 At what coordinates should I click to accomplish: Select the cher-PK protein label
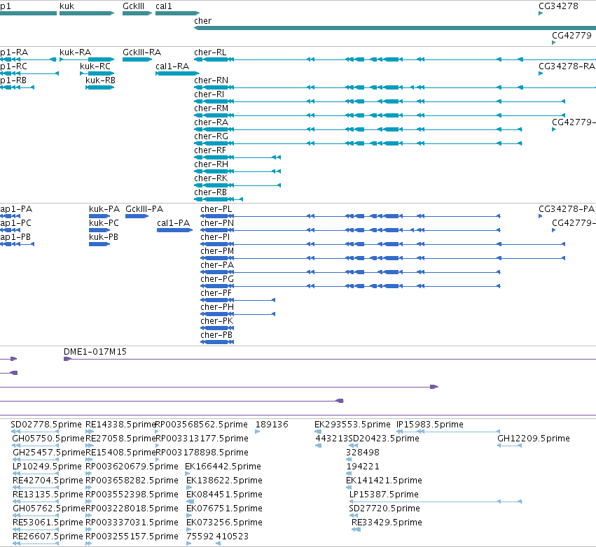217,322
